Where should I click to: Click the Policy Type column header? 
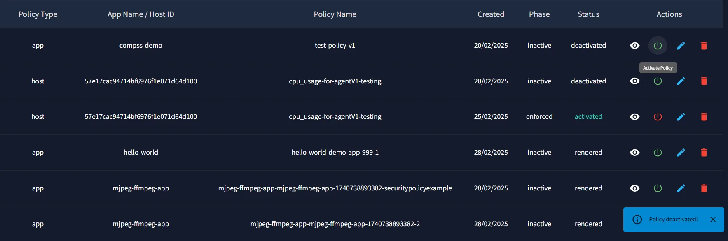[38, 14]
